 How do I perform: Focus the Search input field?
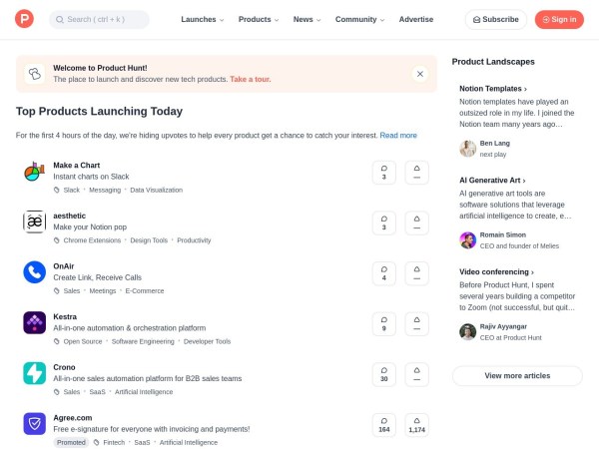click(x=100, y=19)
